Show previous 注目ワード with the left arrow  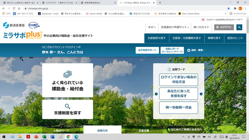[156, 94]
